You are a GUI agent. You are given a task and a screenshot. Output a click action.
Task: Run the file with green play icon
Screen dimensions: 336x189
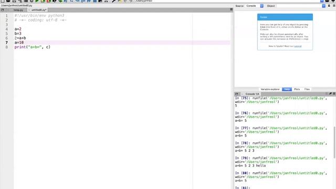point(37,1)
